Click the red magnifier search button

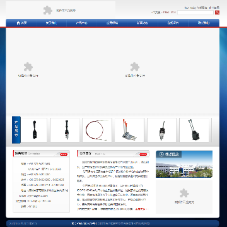(217, 13)
